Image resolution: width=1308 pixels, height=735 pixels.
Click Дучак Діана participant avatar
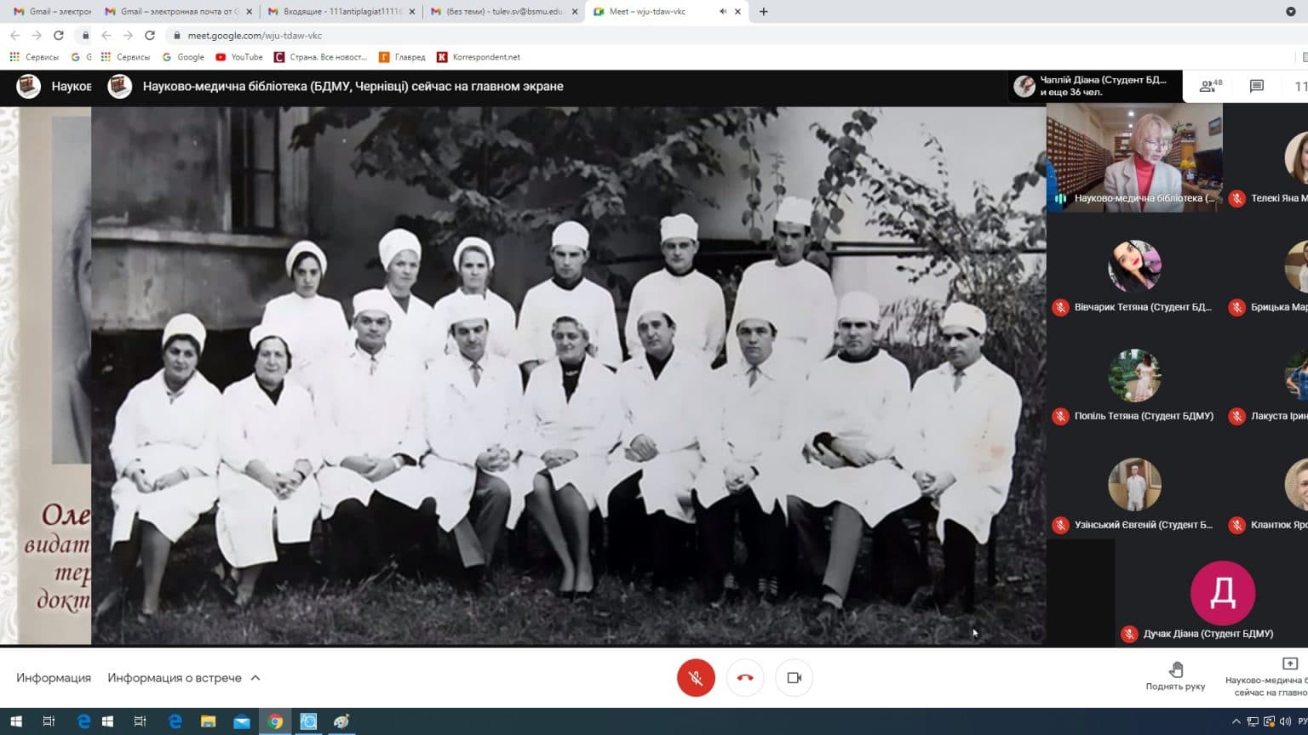(1222, 593)
